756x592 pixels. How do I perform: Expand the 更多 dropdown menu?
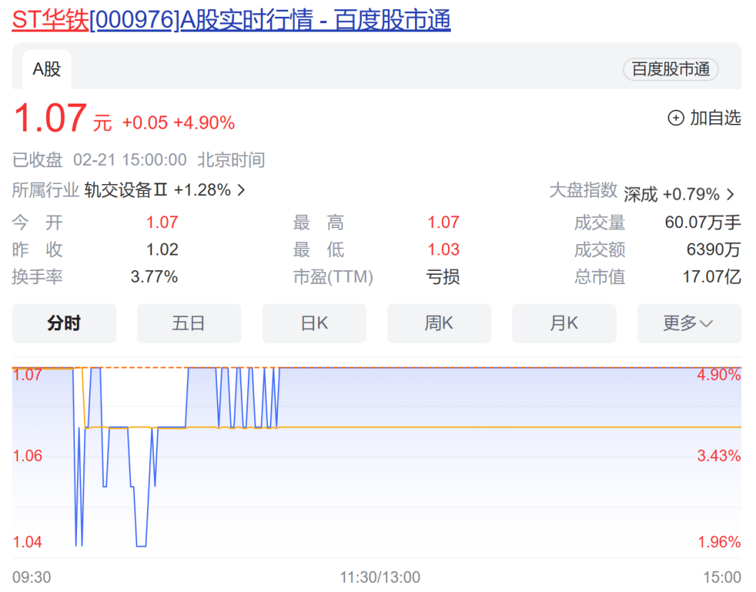[x=689, y=323]
